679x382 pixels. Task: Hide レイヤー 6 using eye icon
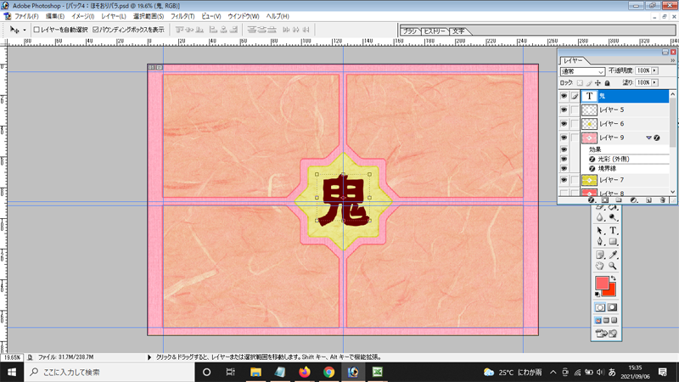[x=564, y=124]
